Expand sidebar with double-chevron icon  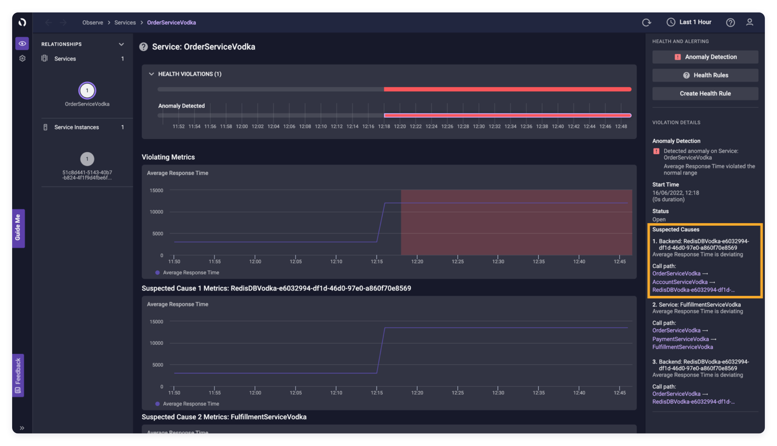click(x=22, y=428)
